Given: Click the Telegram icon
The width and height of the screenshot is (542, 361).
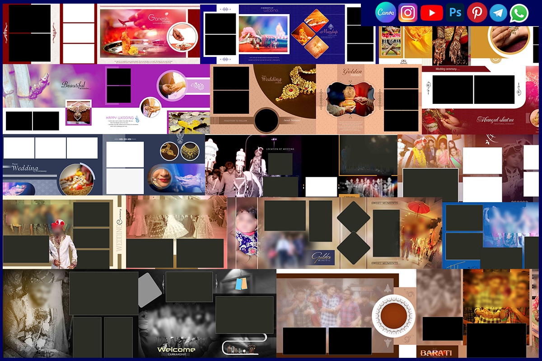Looking at the screenshot, I should [498, 13].
